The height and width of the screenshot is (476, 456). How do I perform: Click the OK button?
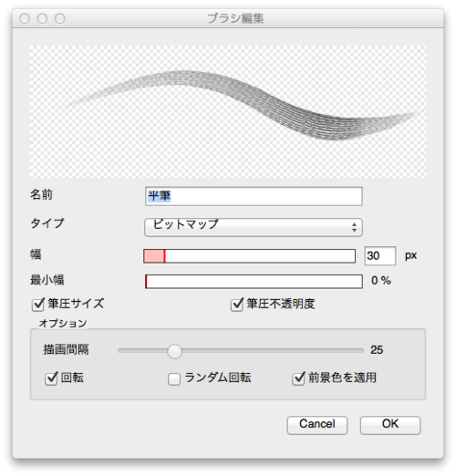pyautogui.click(x=390, y=425)
